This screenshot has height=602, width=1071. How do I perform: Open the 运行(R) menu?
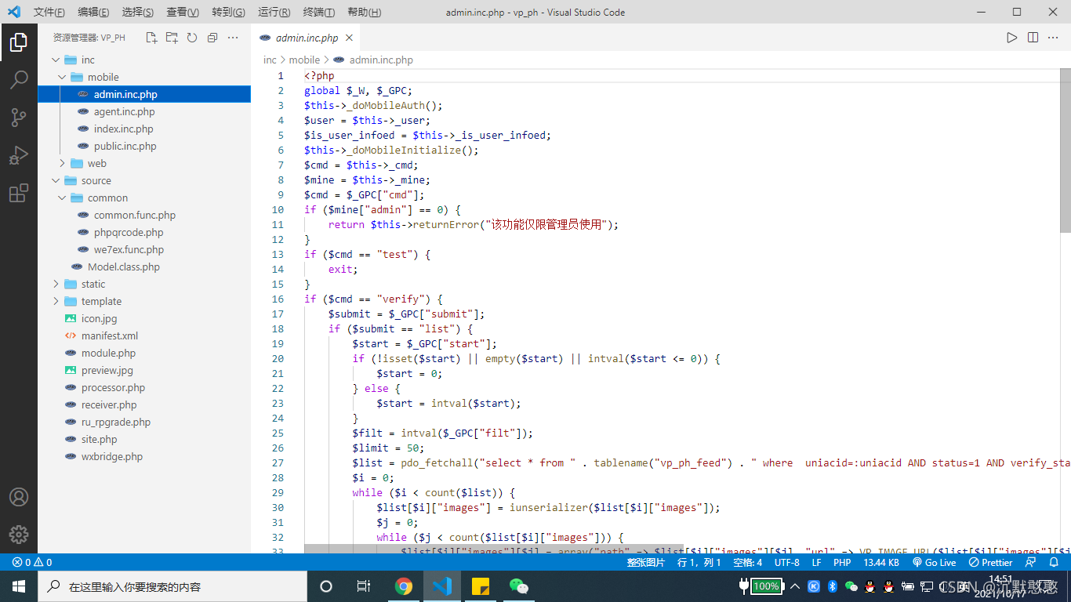click(274, 13)
